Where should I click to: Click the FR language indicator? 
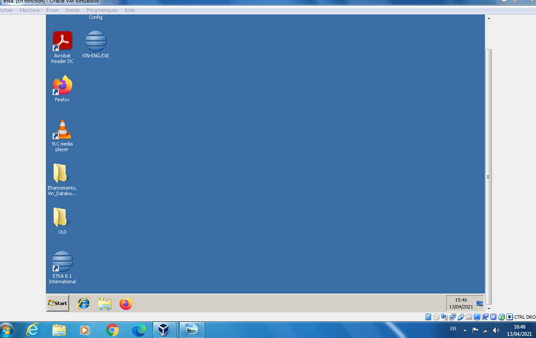click(453, 329)
